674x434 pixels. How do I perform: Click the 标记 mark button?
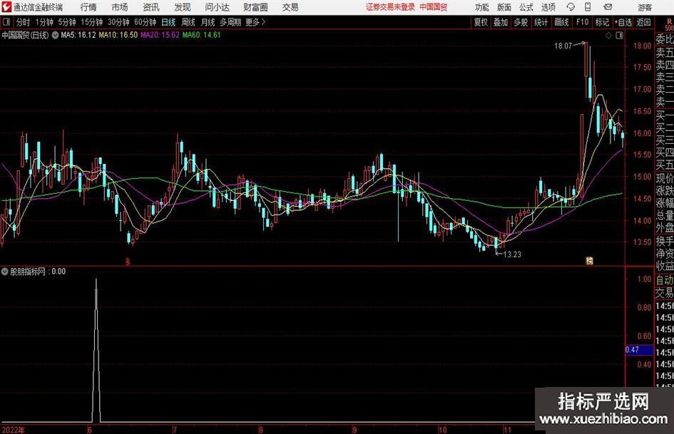click(602, 22)
